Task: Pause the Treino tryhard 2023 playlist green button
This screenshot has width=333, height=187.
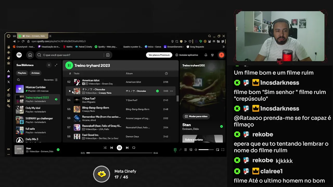Action: click(69, 65)
